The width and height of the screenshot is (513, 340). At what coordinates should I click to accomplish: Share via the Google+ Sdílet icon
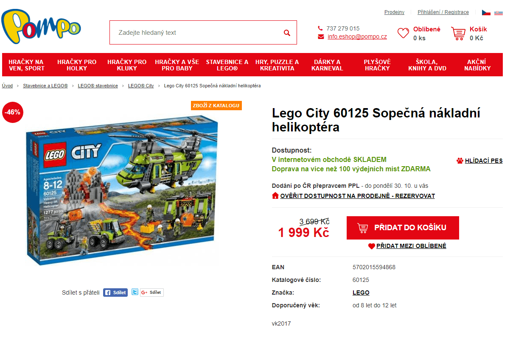pos(151,292)
